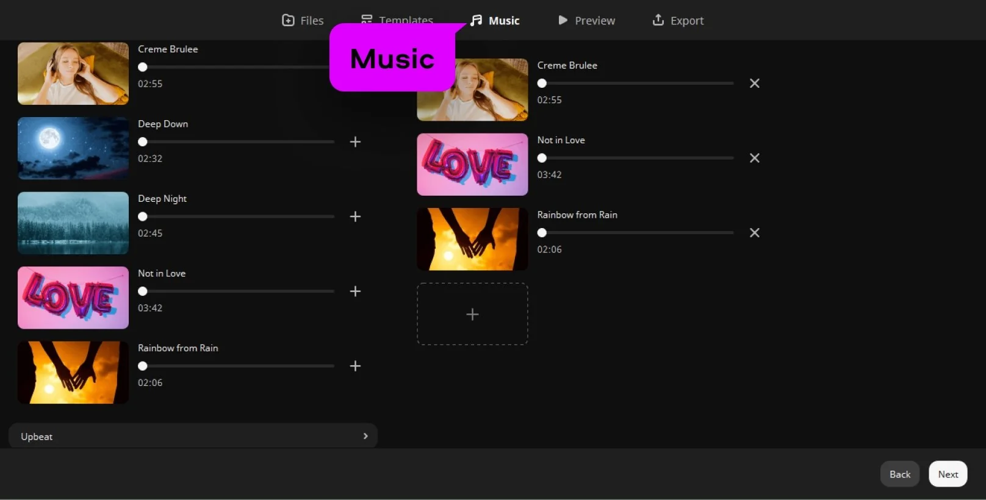Click the empty add-track placeholder box
The height and width of the screenshot is (500, 986).
point(472,314)
